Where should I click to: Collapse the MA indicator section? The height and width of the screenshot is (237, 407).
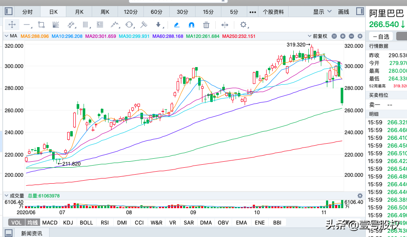(x=6, y=36)
